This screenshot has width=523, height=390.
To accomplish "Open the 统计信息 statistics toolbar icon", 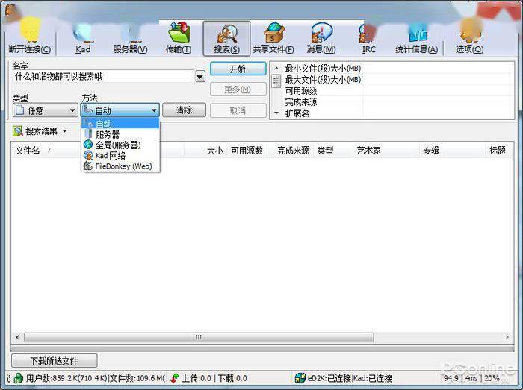I will coord(417,37).
